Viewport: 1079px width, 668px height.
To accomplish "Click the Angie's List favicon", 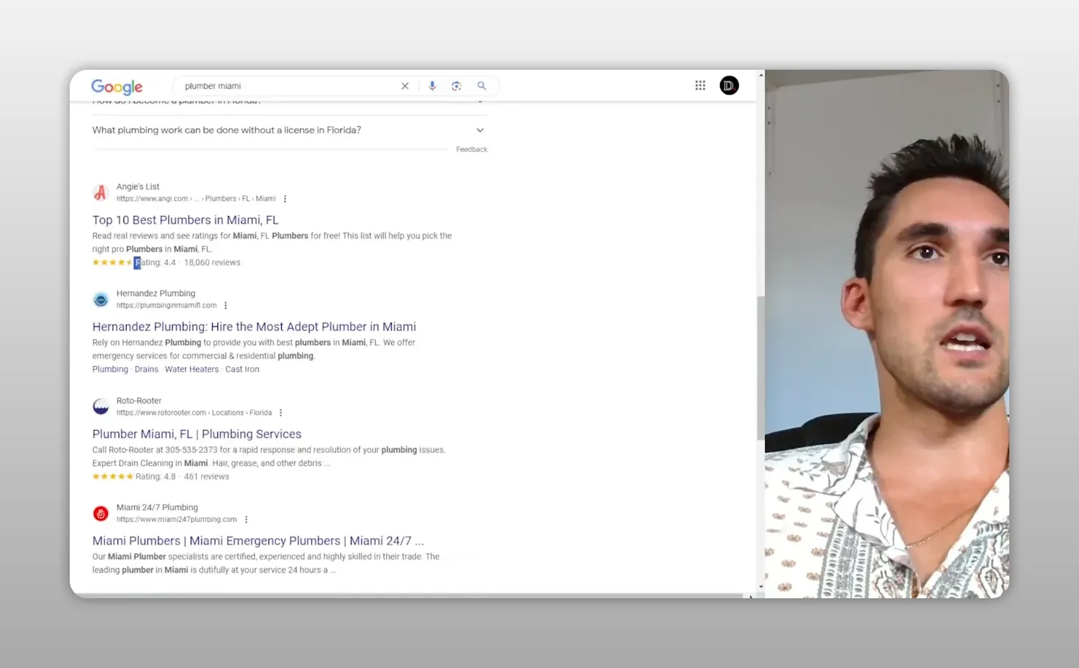I will click(x=101, y=192).
